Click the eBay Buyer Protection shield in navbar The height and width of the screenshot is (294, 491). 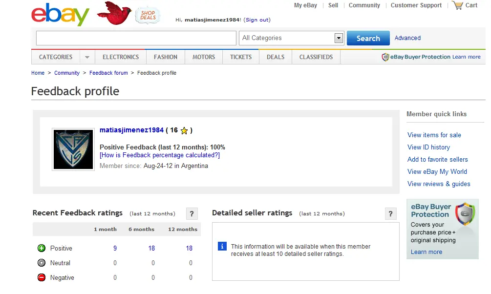[x=385, y=57]
